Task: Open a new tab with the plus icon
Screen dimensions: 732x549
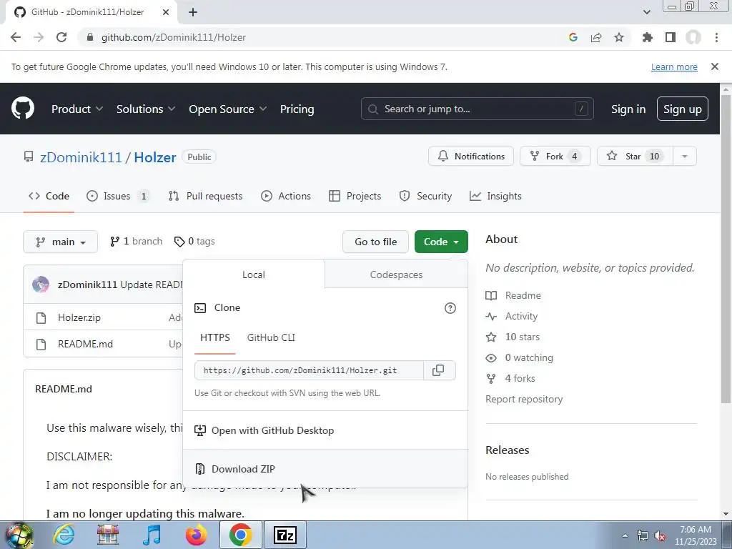Action: tap(193, 12)
